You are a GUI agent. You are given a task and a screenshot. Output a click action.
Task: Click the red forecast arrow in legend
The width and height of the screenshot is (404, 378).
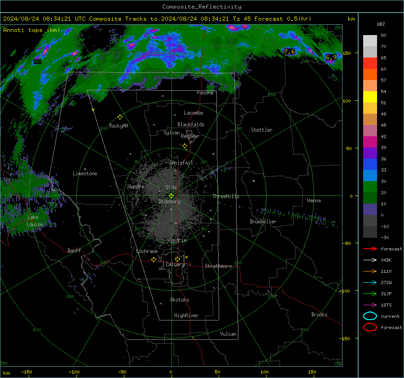(370, 249)
